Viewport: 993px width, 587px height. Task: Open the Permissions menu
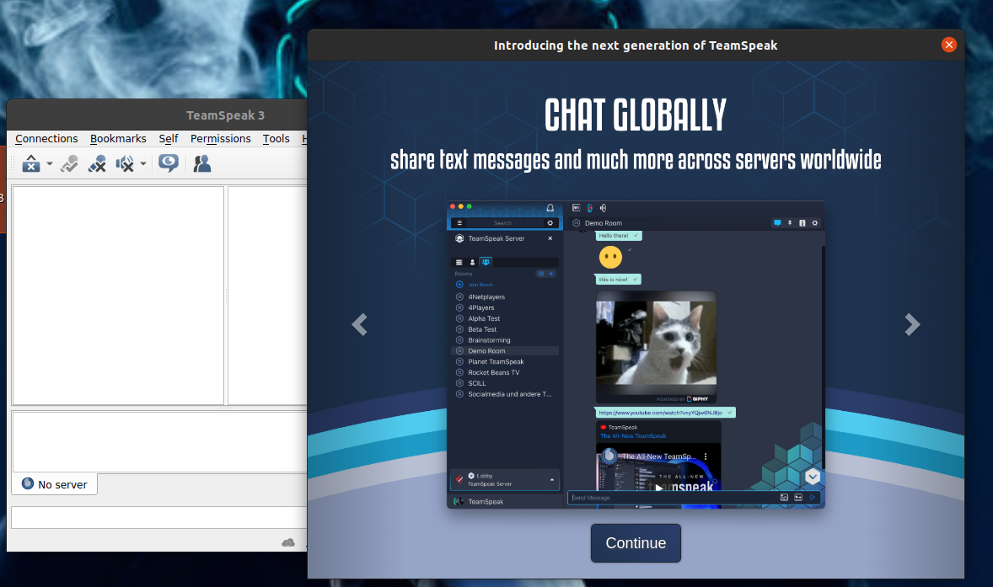(x=220, y=138)
